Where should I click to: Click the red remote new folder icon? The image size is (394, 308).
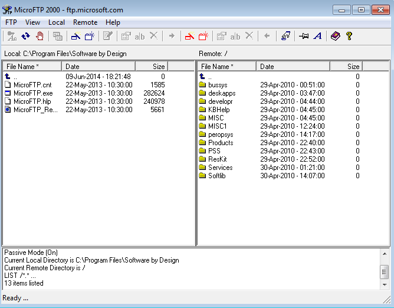(203, 37)
